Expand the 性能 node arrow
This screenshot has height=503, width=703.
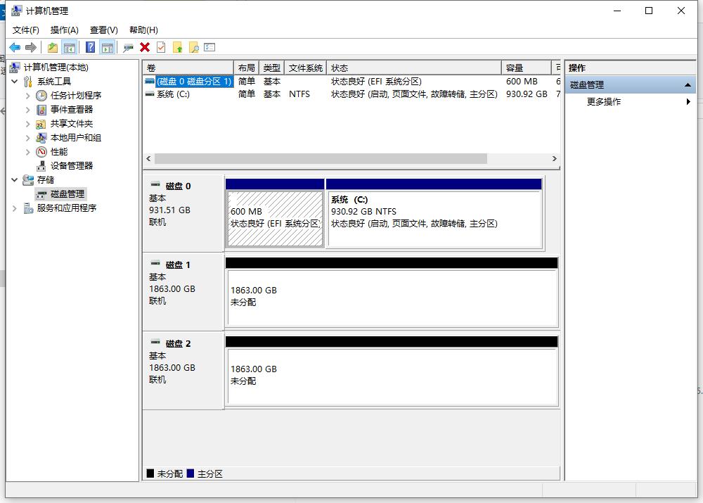28,152
